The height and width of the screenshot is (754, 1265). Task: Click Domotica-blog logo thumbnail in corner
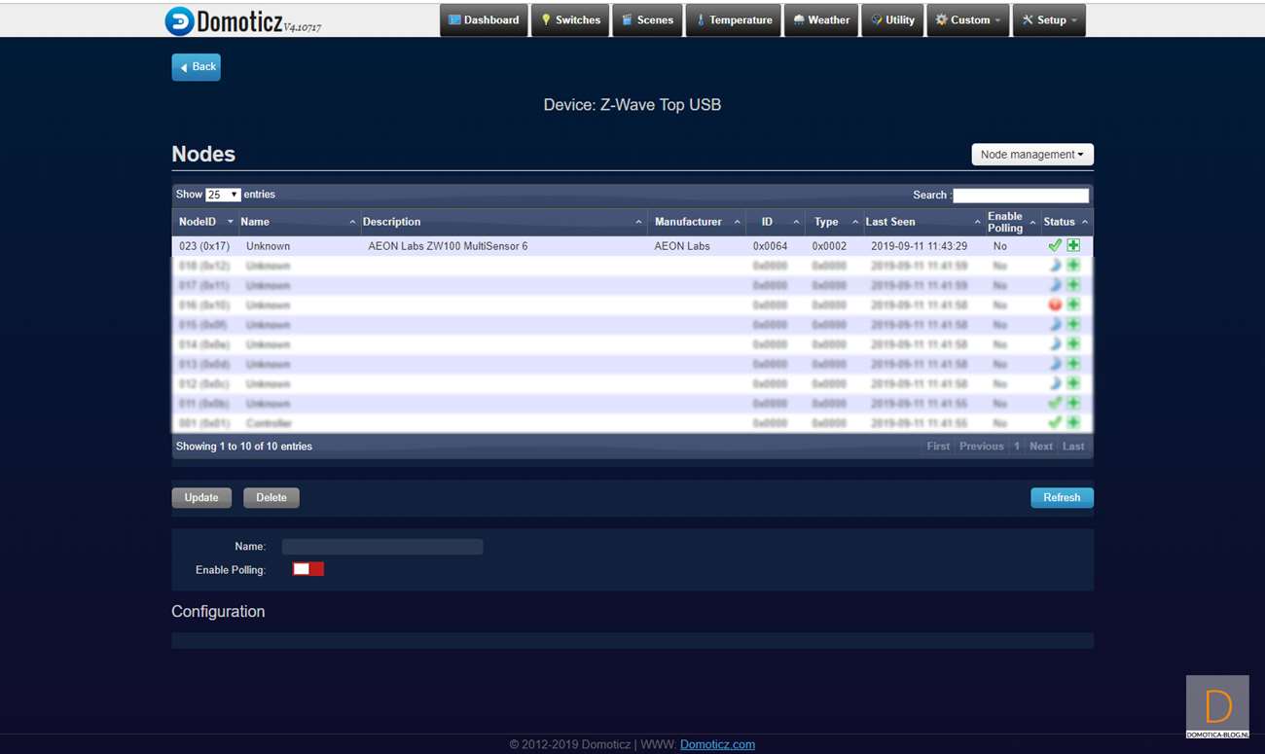coord(1217,706)
